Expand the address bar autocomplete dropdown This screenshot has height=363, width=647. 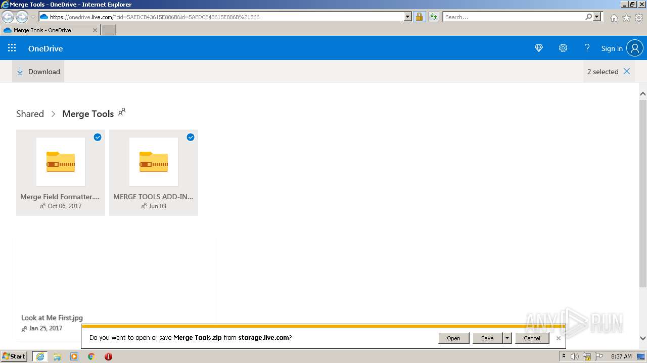[408, 17]
